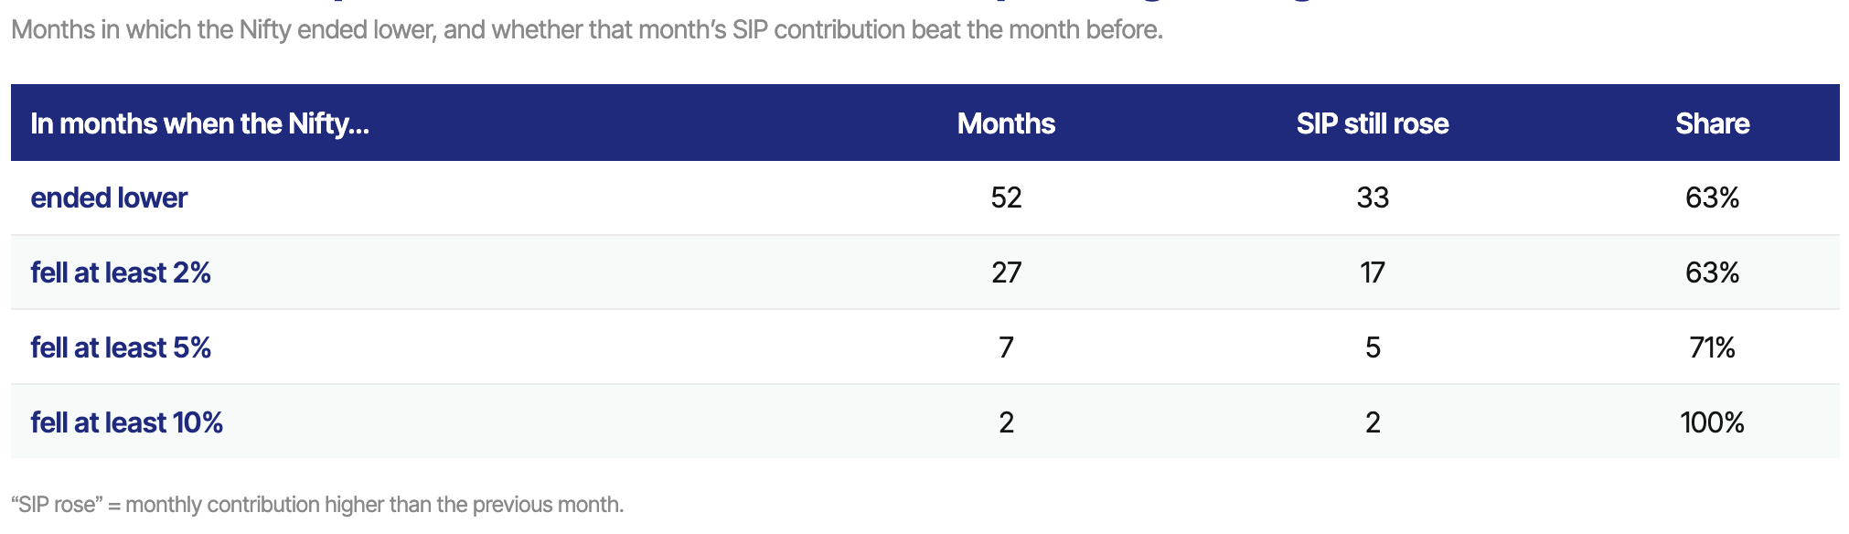
Task: Click the 71% share cell
Action: 1712,347
